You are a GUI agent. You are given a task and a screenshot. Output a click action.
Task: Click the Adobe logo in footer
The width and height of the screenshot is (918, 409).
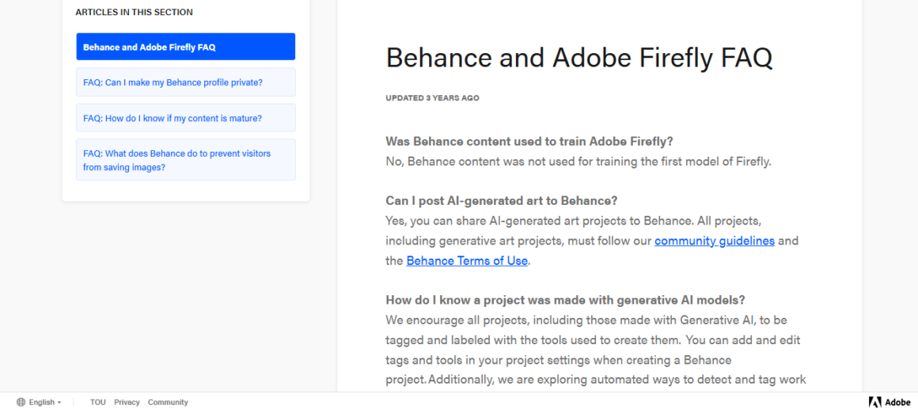[890, 402]
